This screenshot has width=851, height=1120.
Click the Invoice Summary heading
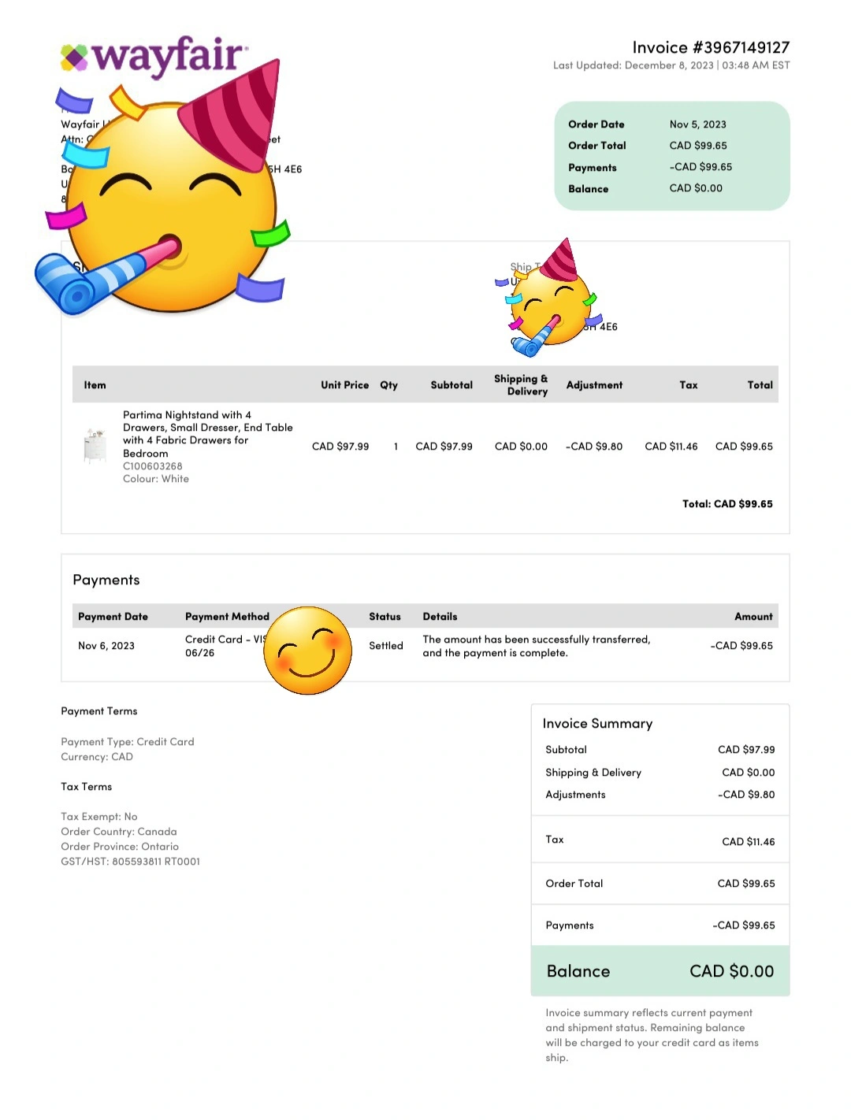(x=597, y=724)
